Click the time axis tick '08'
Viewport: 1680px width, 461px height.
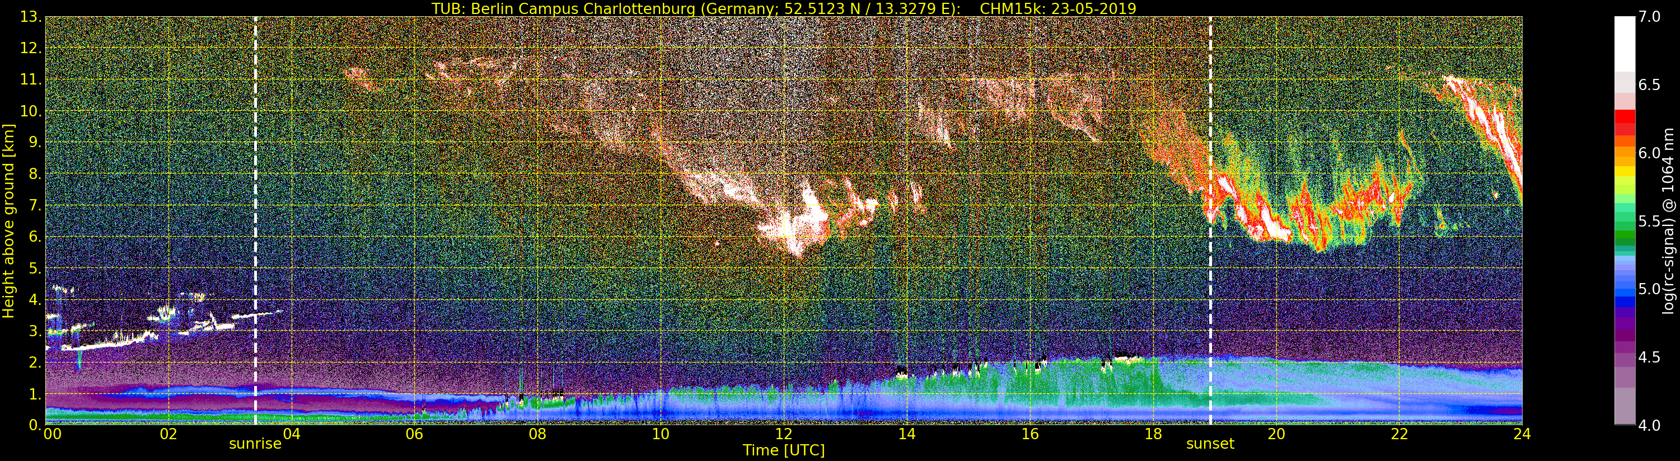(x=537, y=434)
